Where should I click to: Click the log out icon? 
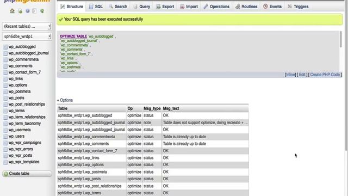[x=20, y=11]
